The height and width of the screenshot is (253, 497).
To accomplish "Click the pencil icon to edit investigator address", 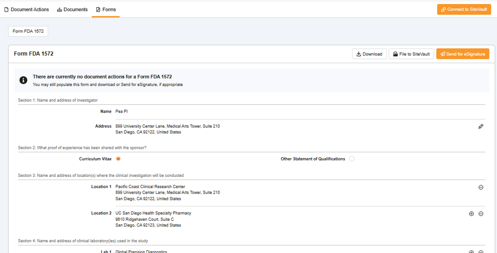I will [481, 126].
